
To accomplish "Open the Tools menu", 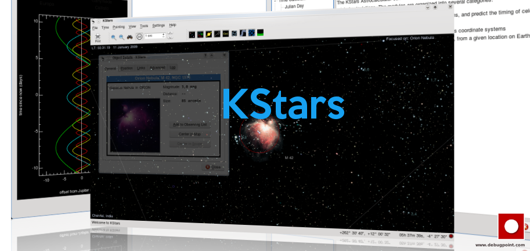I will [x=144, y=26].
